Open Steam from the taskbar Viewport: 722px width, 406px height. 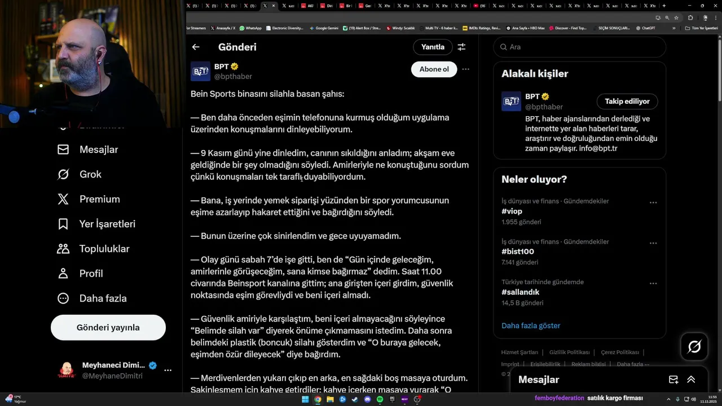355,399
